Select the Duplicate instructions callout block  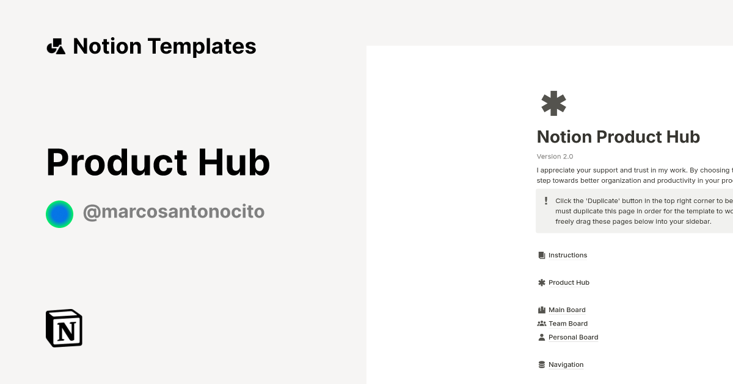tap(635, 210)
